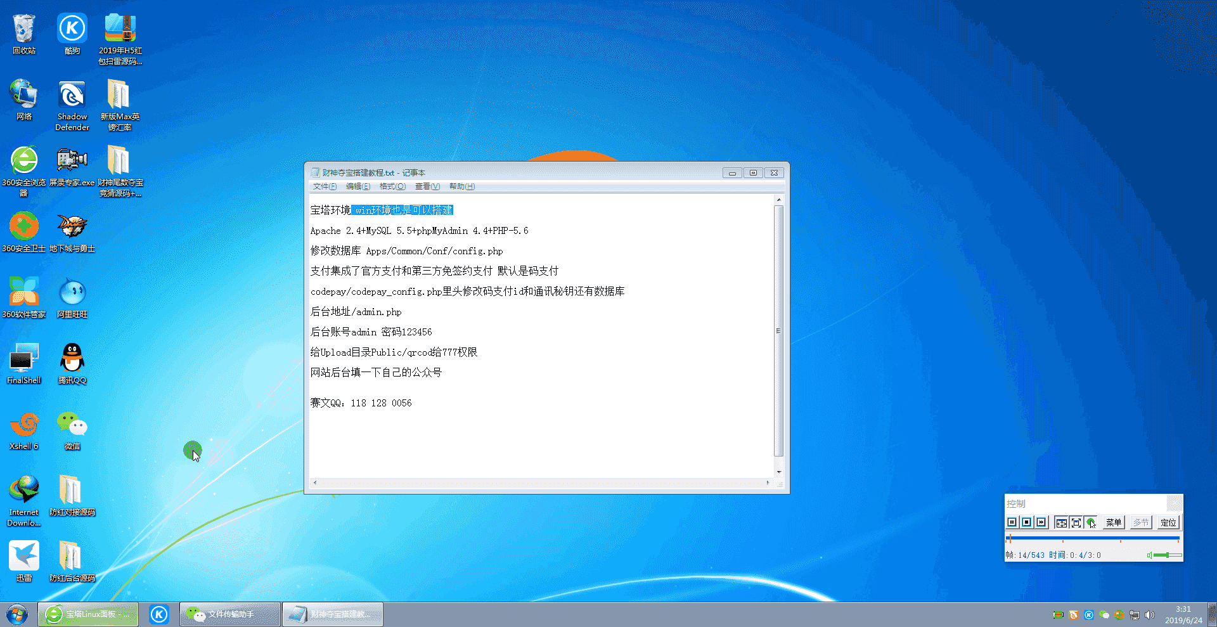Click the line 给Upload目录Public/qrcod给777权限
This screenshot has width=1217, height=627.
tap(394, 352)
